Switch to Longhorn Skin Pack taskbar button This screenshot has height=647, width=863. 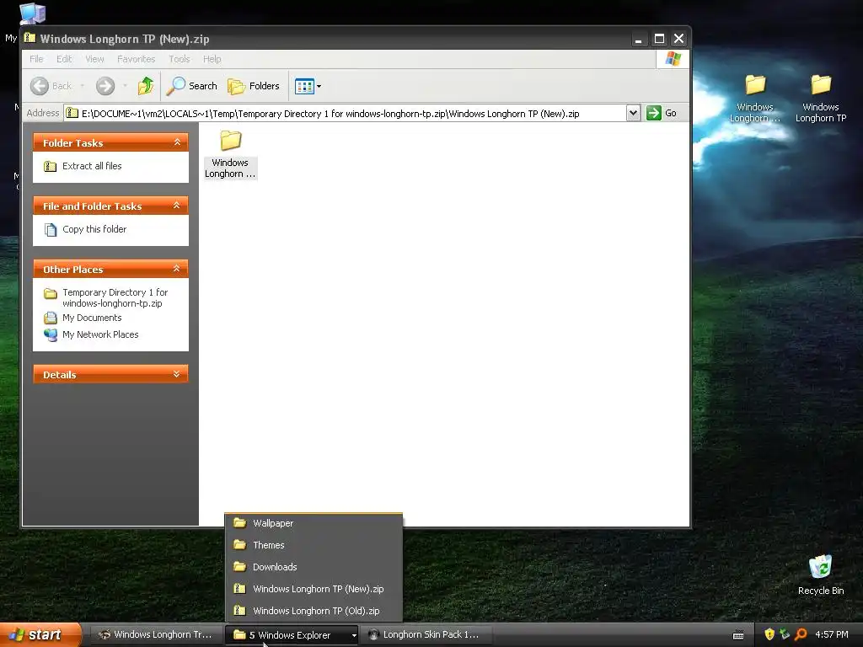[x=426, y=635]
